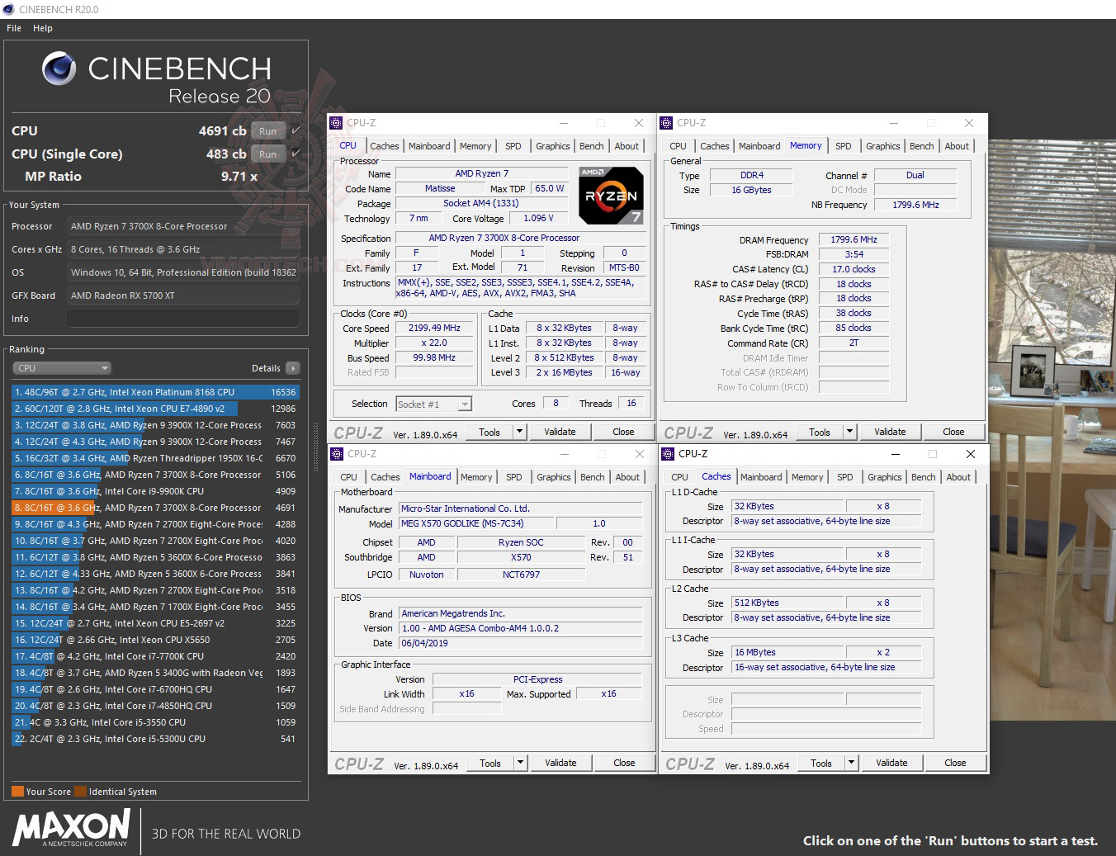
Task: Expand the Tools arrow in the CPU-Z processor window
Action: pyautogui.click(x=519, y=432)
